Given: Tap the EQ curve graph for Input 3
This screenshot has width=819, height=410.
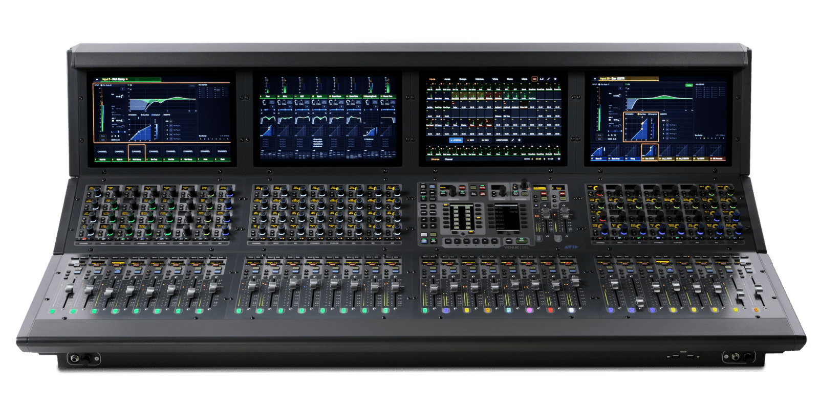Looking at the screenshot, I should pos(163,100).
